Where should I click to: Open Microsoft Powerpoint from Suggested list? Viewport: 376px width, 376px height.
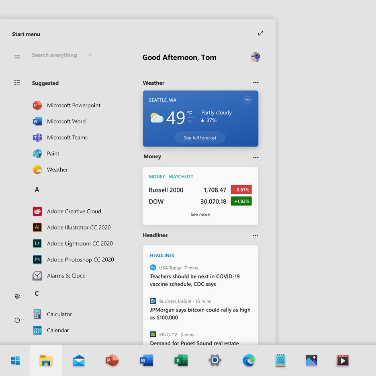[66, 105]
